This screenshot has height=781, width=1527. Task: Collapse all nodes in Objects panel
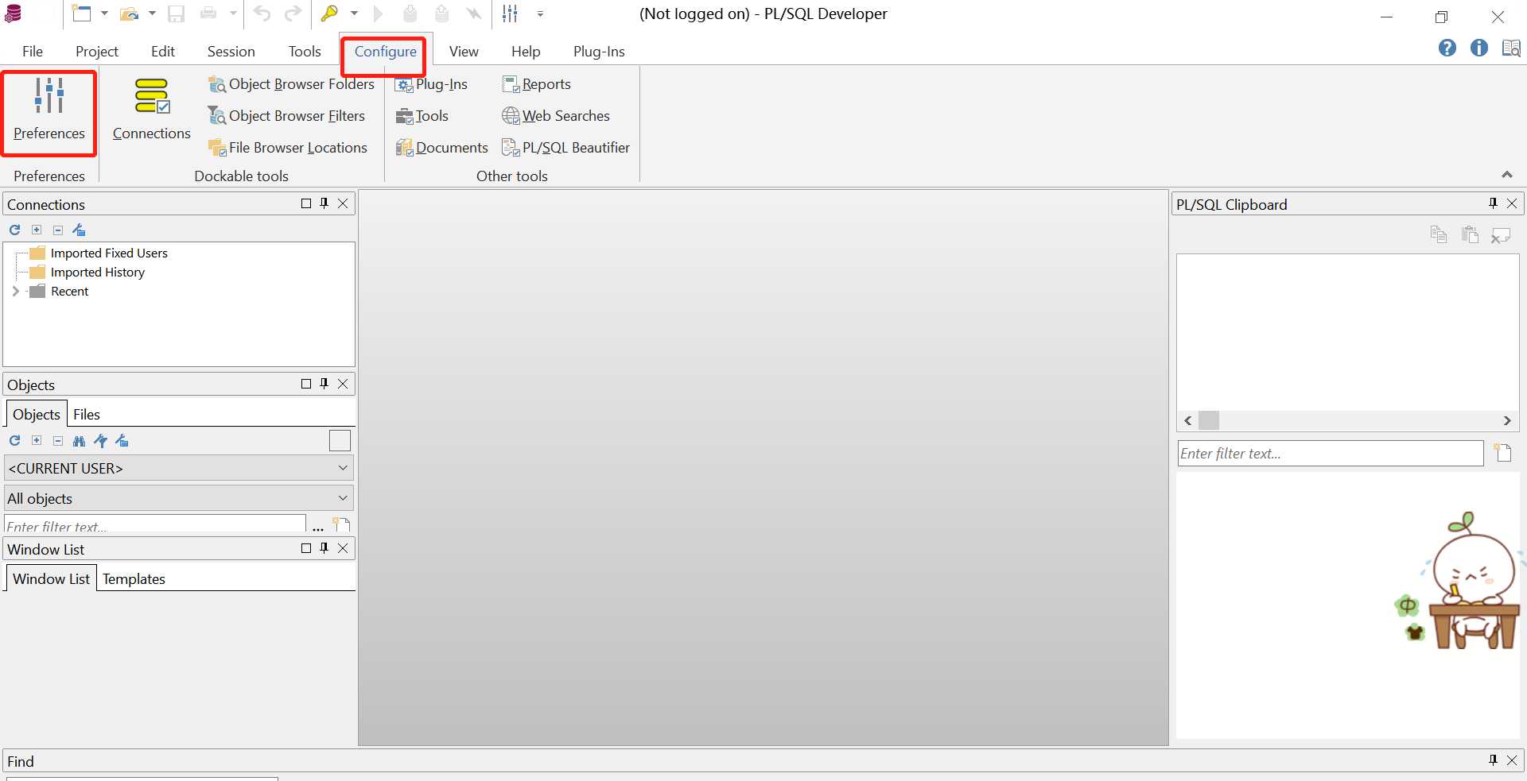(x=58, y=441)
